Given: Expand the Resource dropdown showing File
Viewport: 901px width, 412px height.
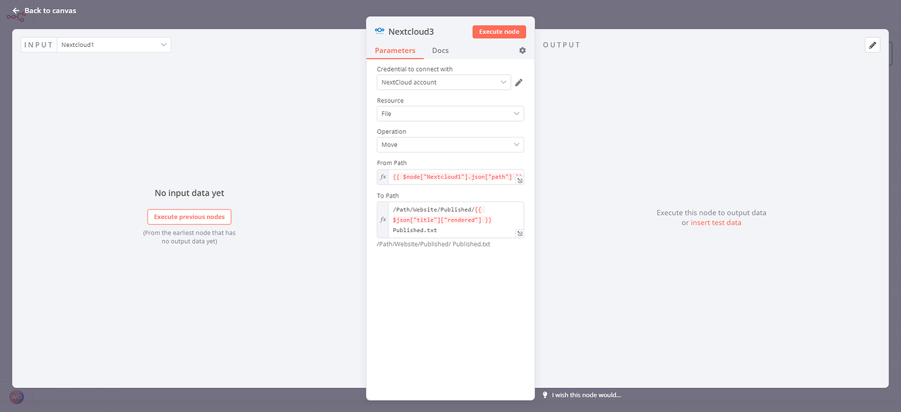Looking at the screenshot, I should tap(450, 113).
